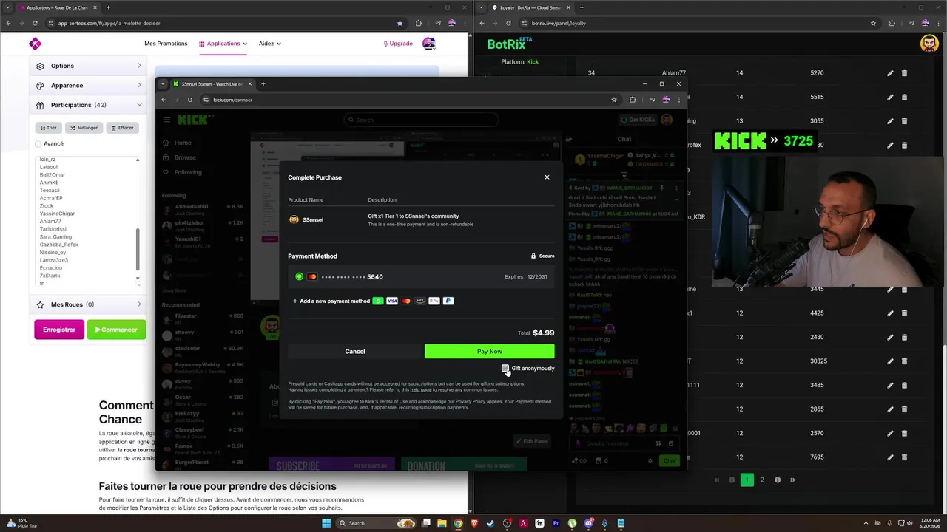
Task: Open the Aidez dropdown menu
Action: [x=270, y=44]
